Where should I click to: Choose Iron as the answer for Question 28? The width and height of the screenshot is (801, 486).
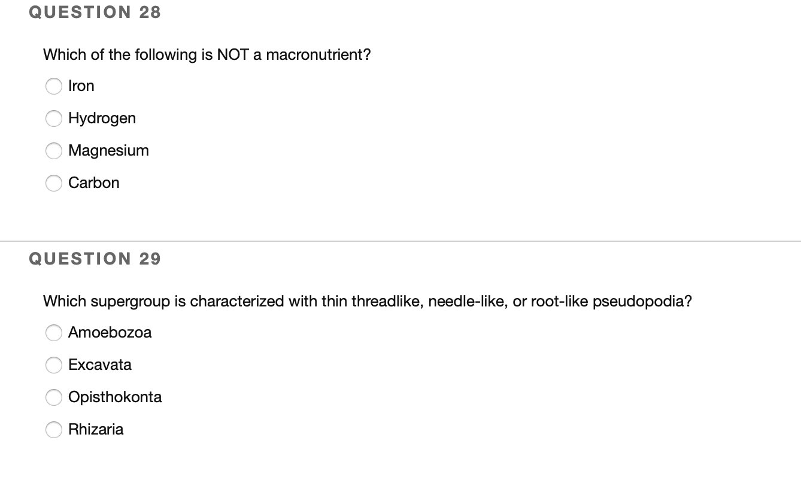tap(54, 86)
